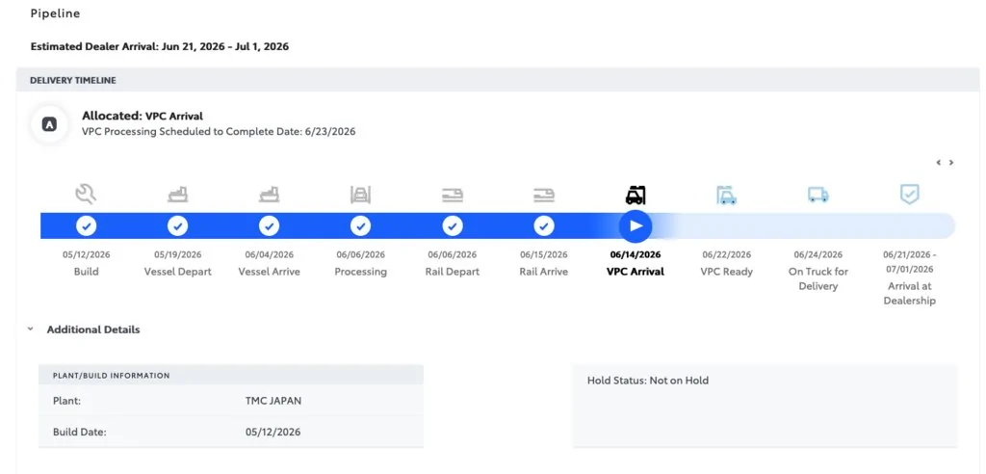Click the shield checkmark icon above Arrival at Dealership

point(909,195)
